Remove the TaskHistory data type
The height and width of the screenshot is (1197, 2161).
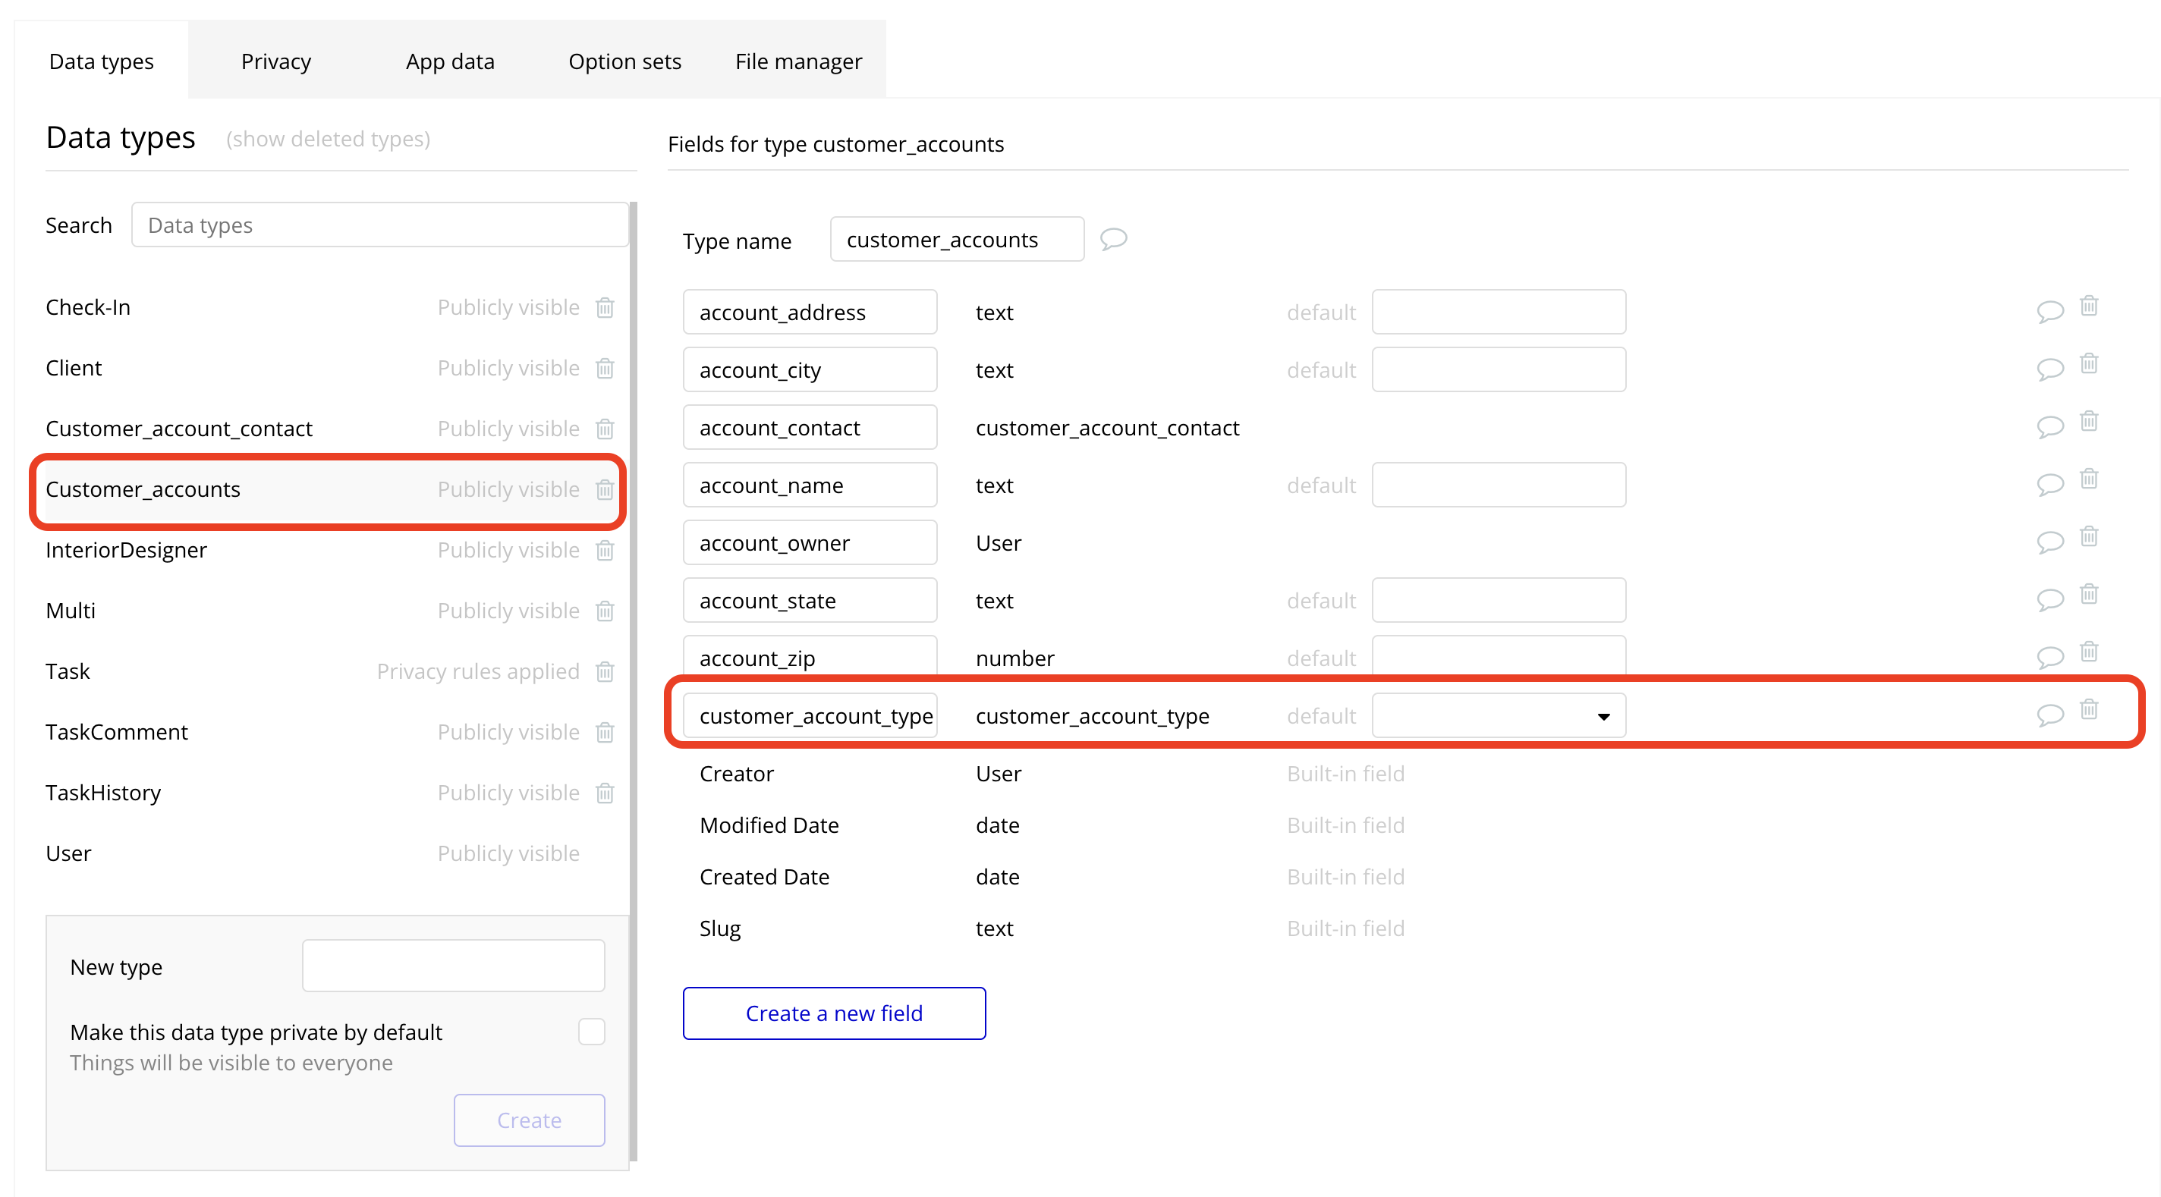[605, 793]
